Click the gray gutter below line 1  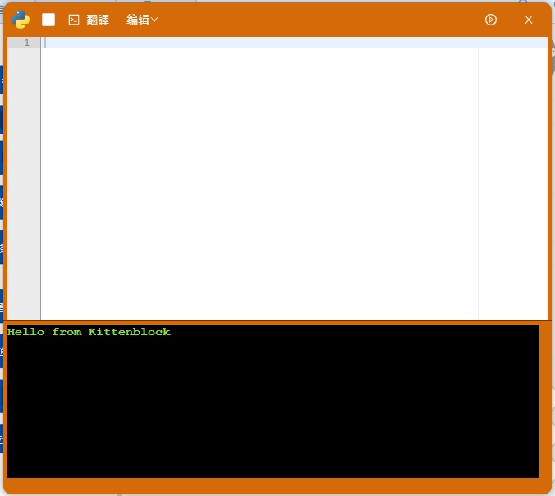[24, 180]
